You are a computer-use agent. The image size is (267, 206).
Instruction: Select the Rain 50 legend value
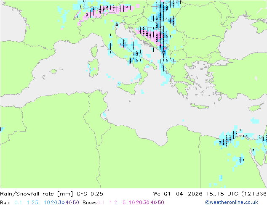pyautogui.click(x=76, y=203)
